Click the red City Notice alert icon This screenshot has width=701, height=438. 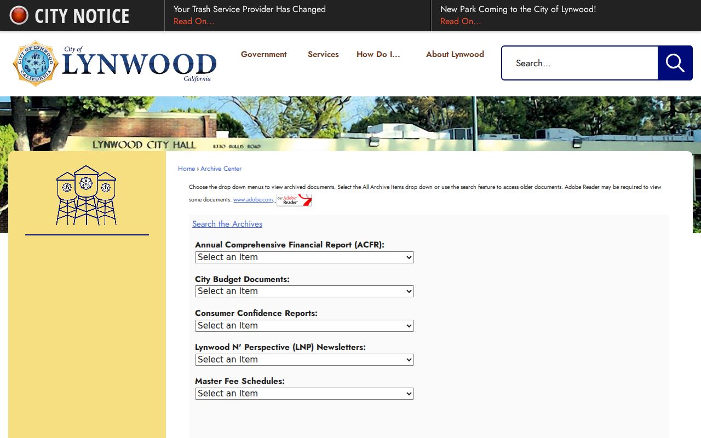(19, 15)
